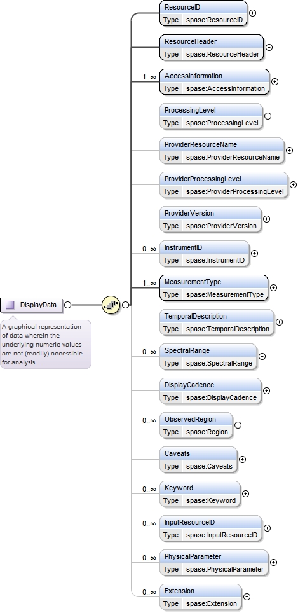Expand the Caveats plus icon

click(x=241, y=459)
